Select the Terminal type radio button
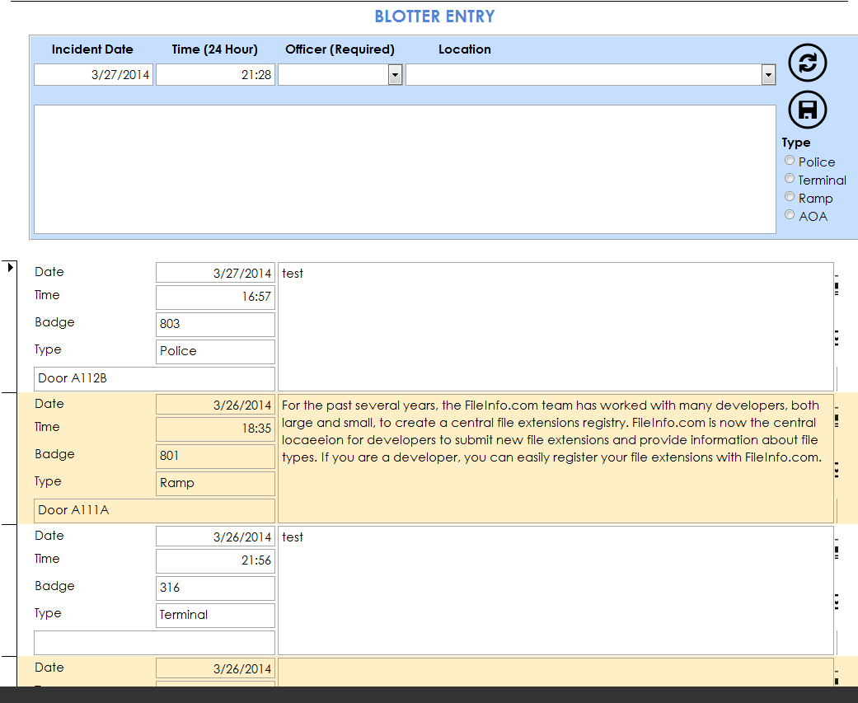The height and width of the screenshot is (703, 858). click(x=789, y=178)
